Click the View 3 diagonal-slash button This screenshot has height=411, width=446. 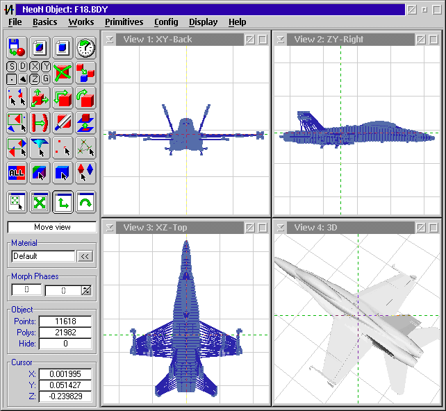point(250,228)
